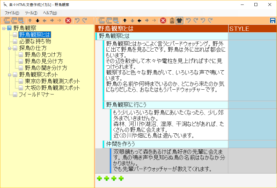Click the black up arrow in the right editor toolbar
Screen dimensions: 277x188
pyautogui.click(x=125, y=21)
